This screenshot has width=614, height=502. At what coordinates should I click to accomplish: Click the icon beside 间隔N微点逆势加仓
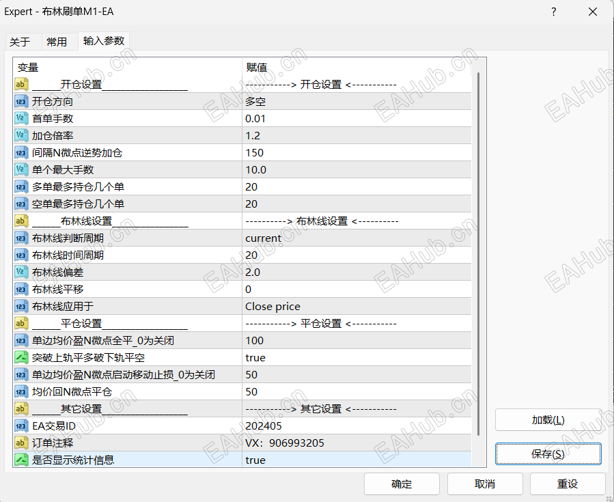point(21,153)
